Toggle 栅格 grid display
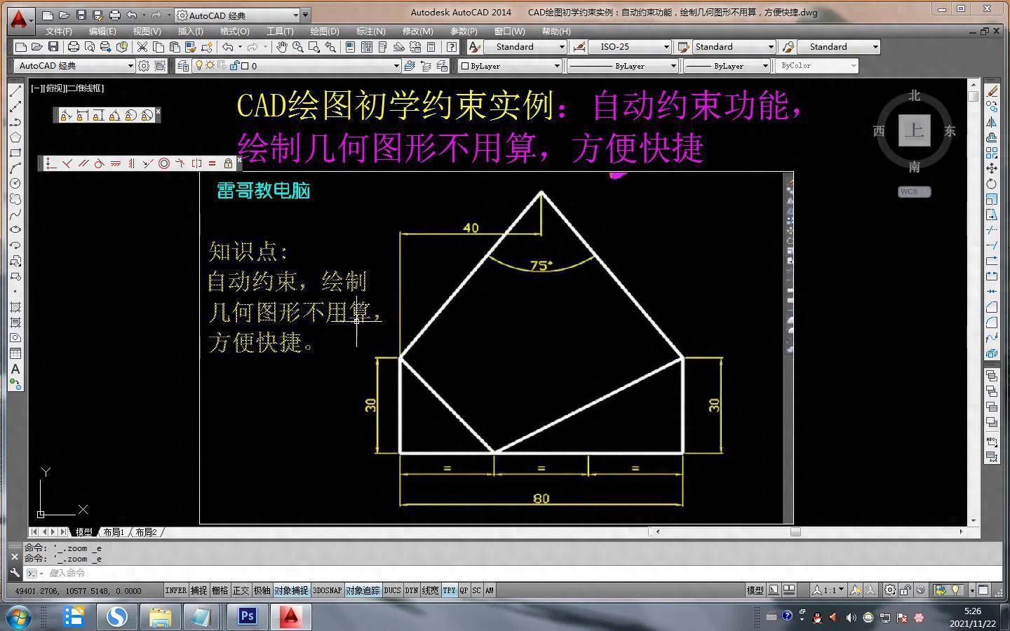 click(220, 590)
